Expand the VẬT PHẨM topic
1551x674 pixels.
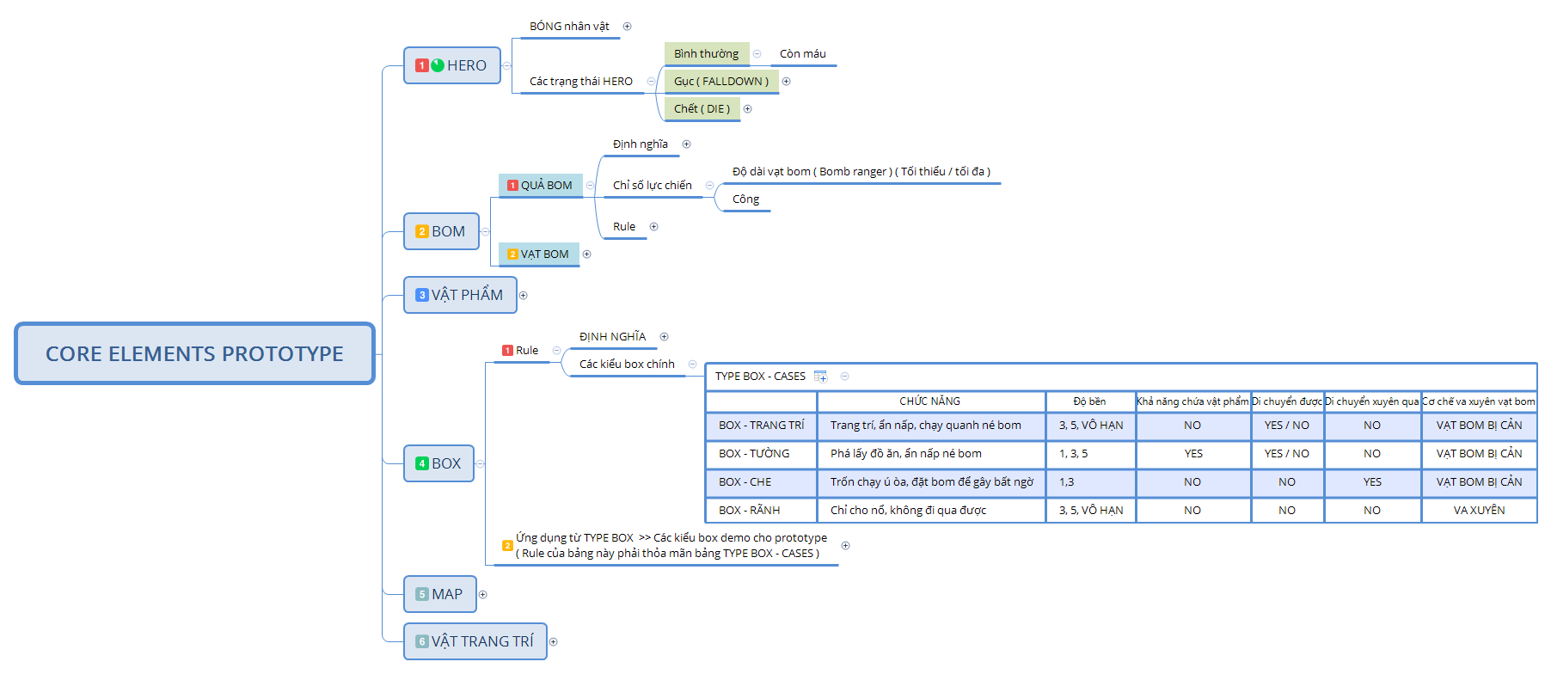(523, 296)
